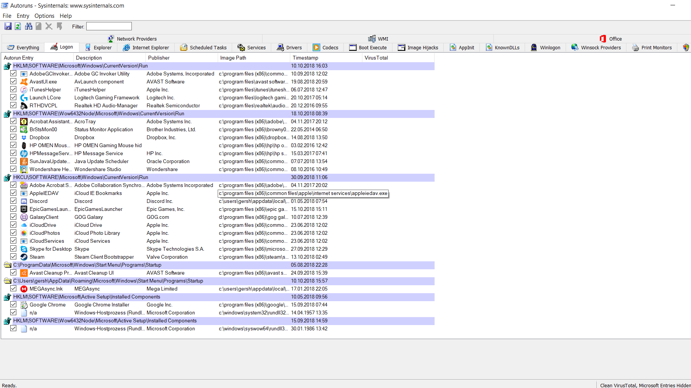The width and height of the screenshot is (691, 388).
Task: Switch to the Scheduled Tasks tab
Action: point(204,47)
